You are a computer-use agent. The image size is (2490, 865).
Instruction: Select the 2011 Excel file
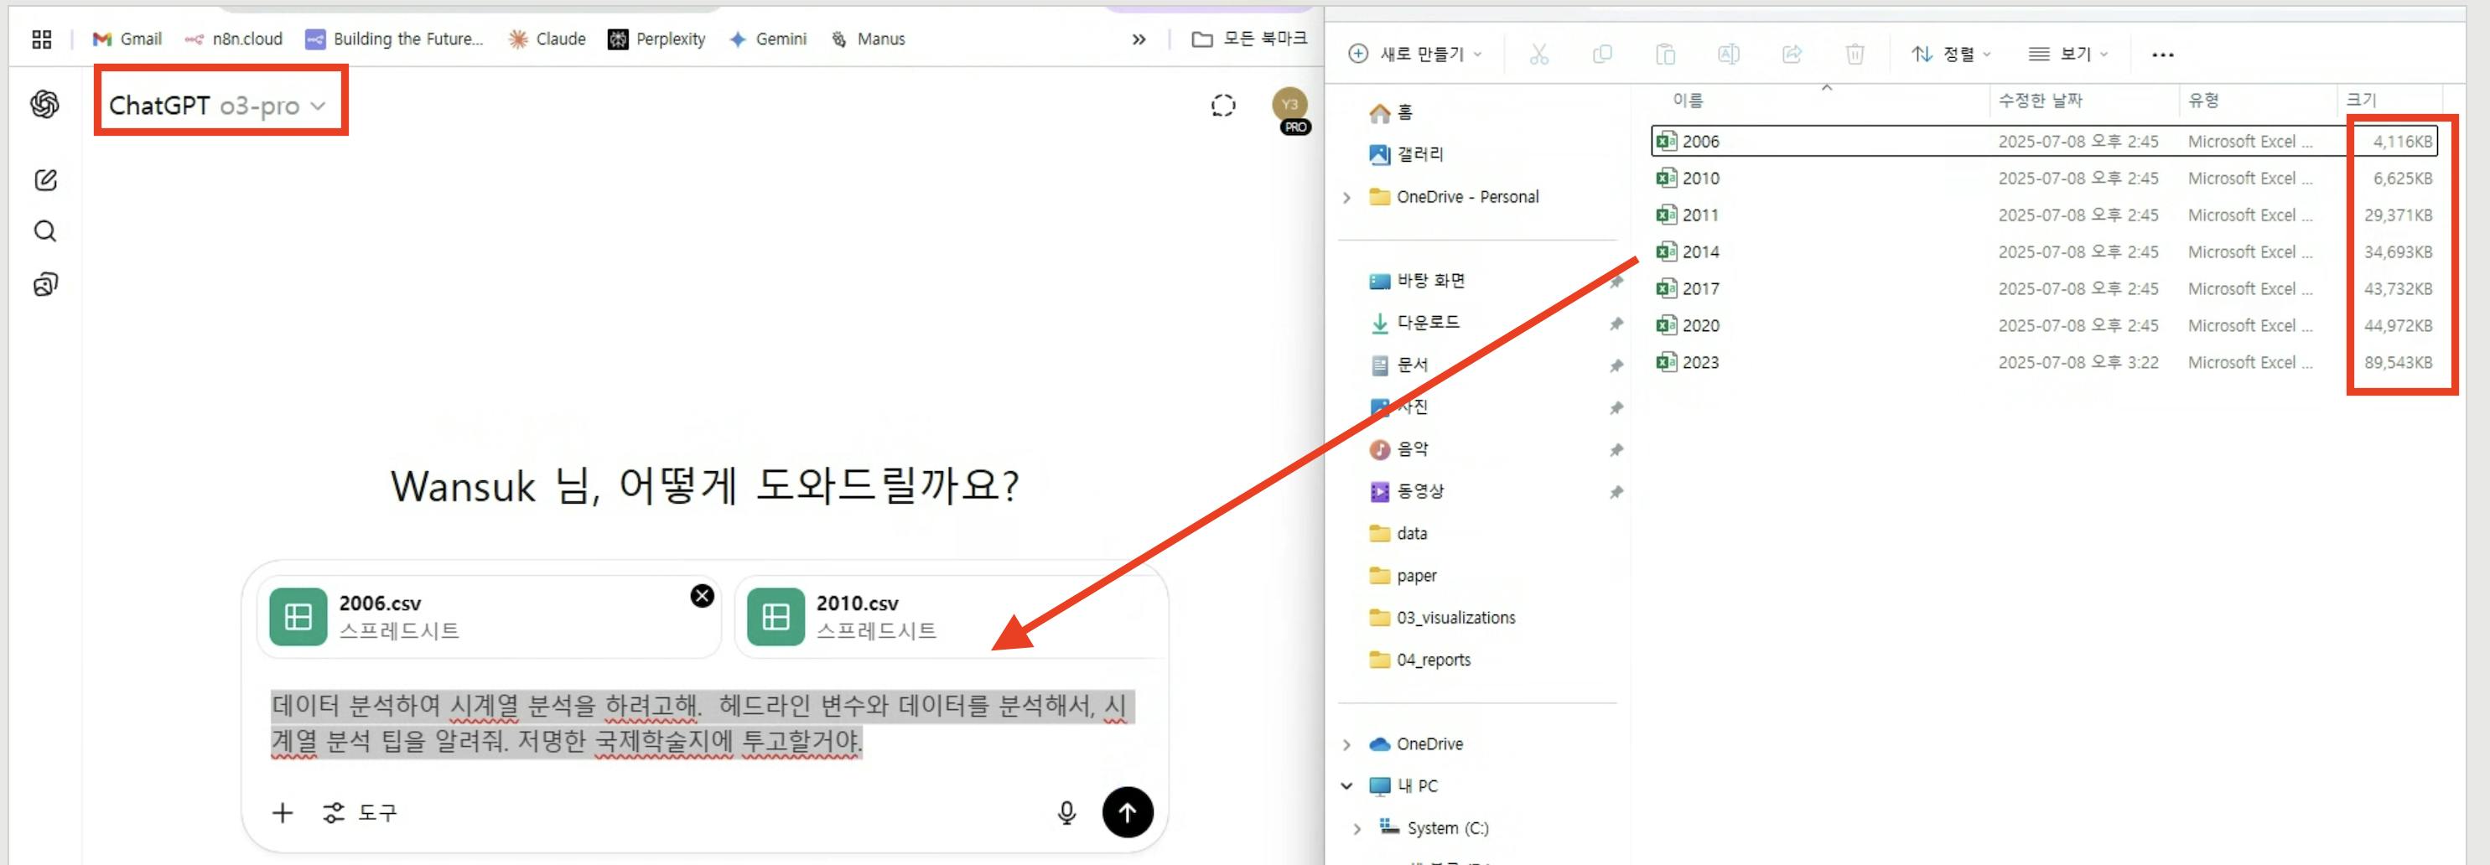tap(2043, 215)
